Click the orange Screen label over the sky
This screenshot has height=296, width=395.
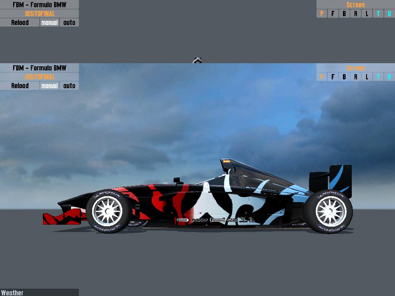coord(355,68)
